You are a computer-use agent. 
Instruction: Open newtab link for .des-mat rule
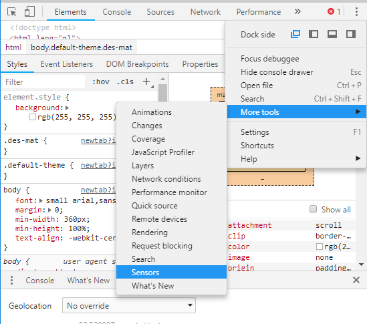pos(98,140)
